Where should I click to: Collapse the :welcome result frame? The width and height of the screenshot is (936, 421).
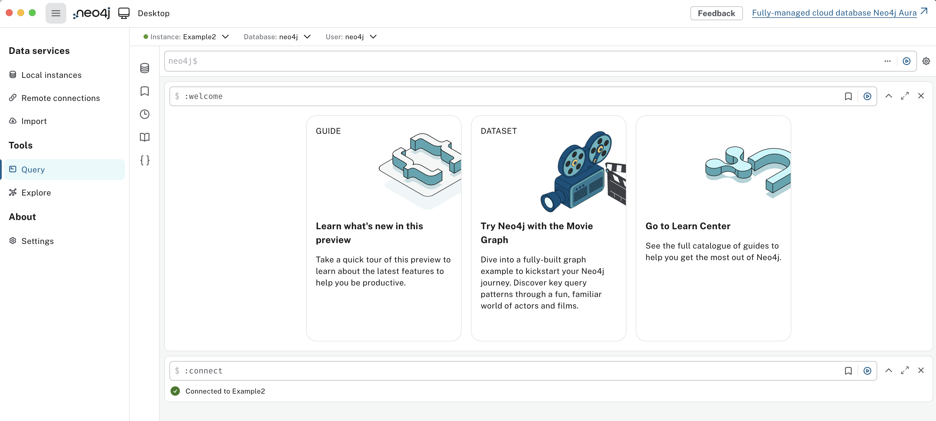(888, 96)
